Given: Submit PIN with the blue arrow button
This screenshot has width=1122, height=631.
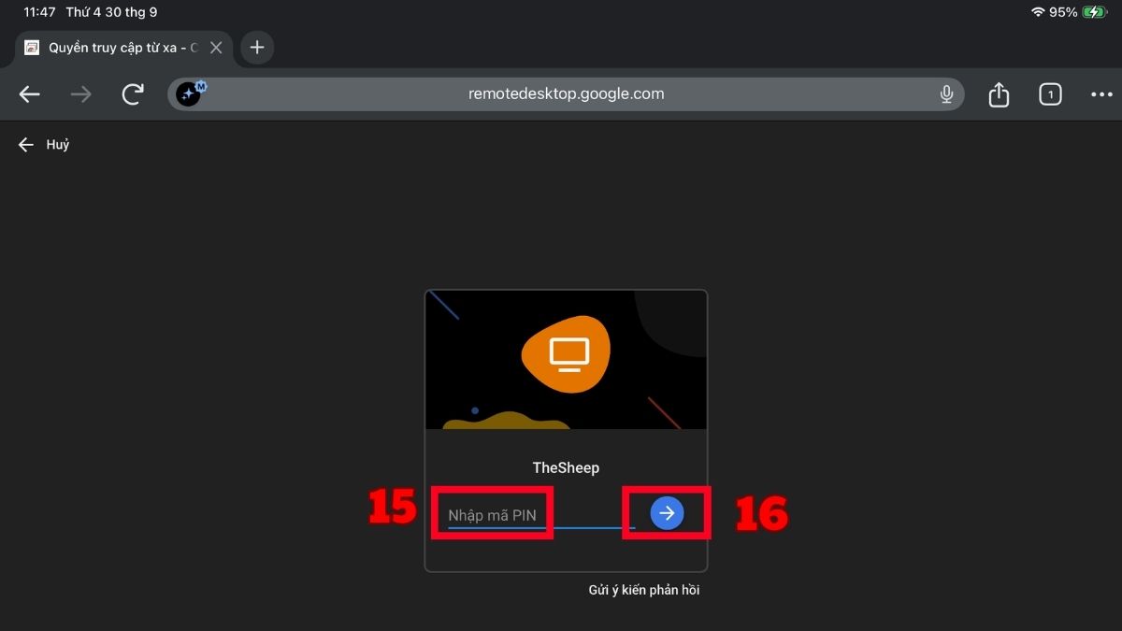Looking at the screenshot, I should pyautogui.click(x=667, y=512).
